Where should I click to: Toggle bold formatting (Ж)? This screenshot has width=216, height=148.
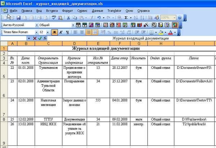(x=55, y=32)
